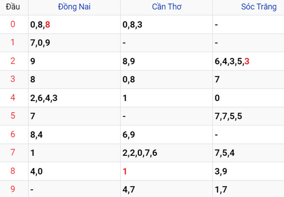This screenshot has height=197, width=284.
Task: Click Đồng Nai cell showing 2,6,4,3
Action: click(44, 98)
